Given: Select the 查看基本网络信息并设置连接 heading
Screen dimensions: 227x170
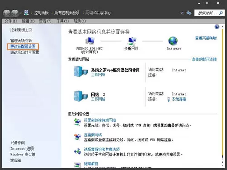Looking at the screenshot, I should tap(99, 32).
